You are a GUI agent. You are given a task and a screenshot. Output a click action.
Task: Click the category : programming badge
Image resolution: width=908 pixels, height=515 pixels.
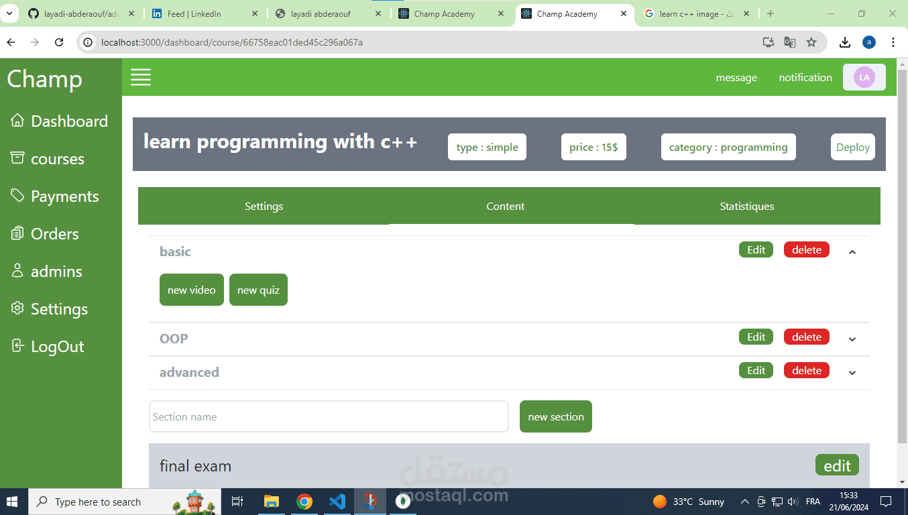[x=728, y=147]
